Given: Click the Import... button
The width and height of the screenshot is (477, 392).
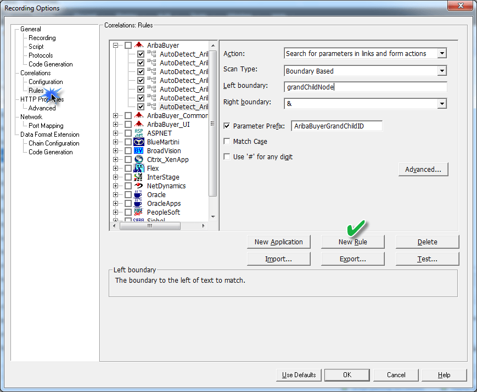Looking at the screenshot, I should tap(279, 259).
